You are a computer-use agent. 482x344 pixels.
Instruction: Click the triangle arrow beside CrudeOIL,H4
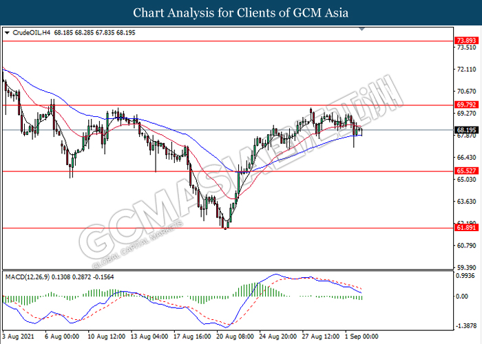tap(7, 32)
